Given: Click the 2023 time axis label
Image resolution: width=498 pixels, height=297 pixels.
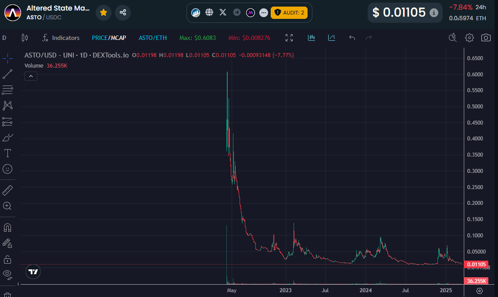Looking at the screenshot, I should (285, 290).
